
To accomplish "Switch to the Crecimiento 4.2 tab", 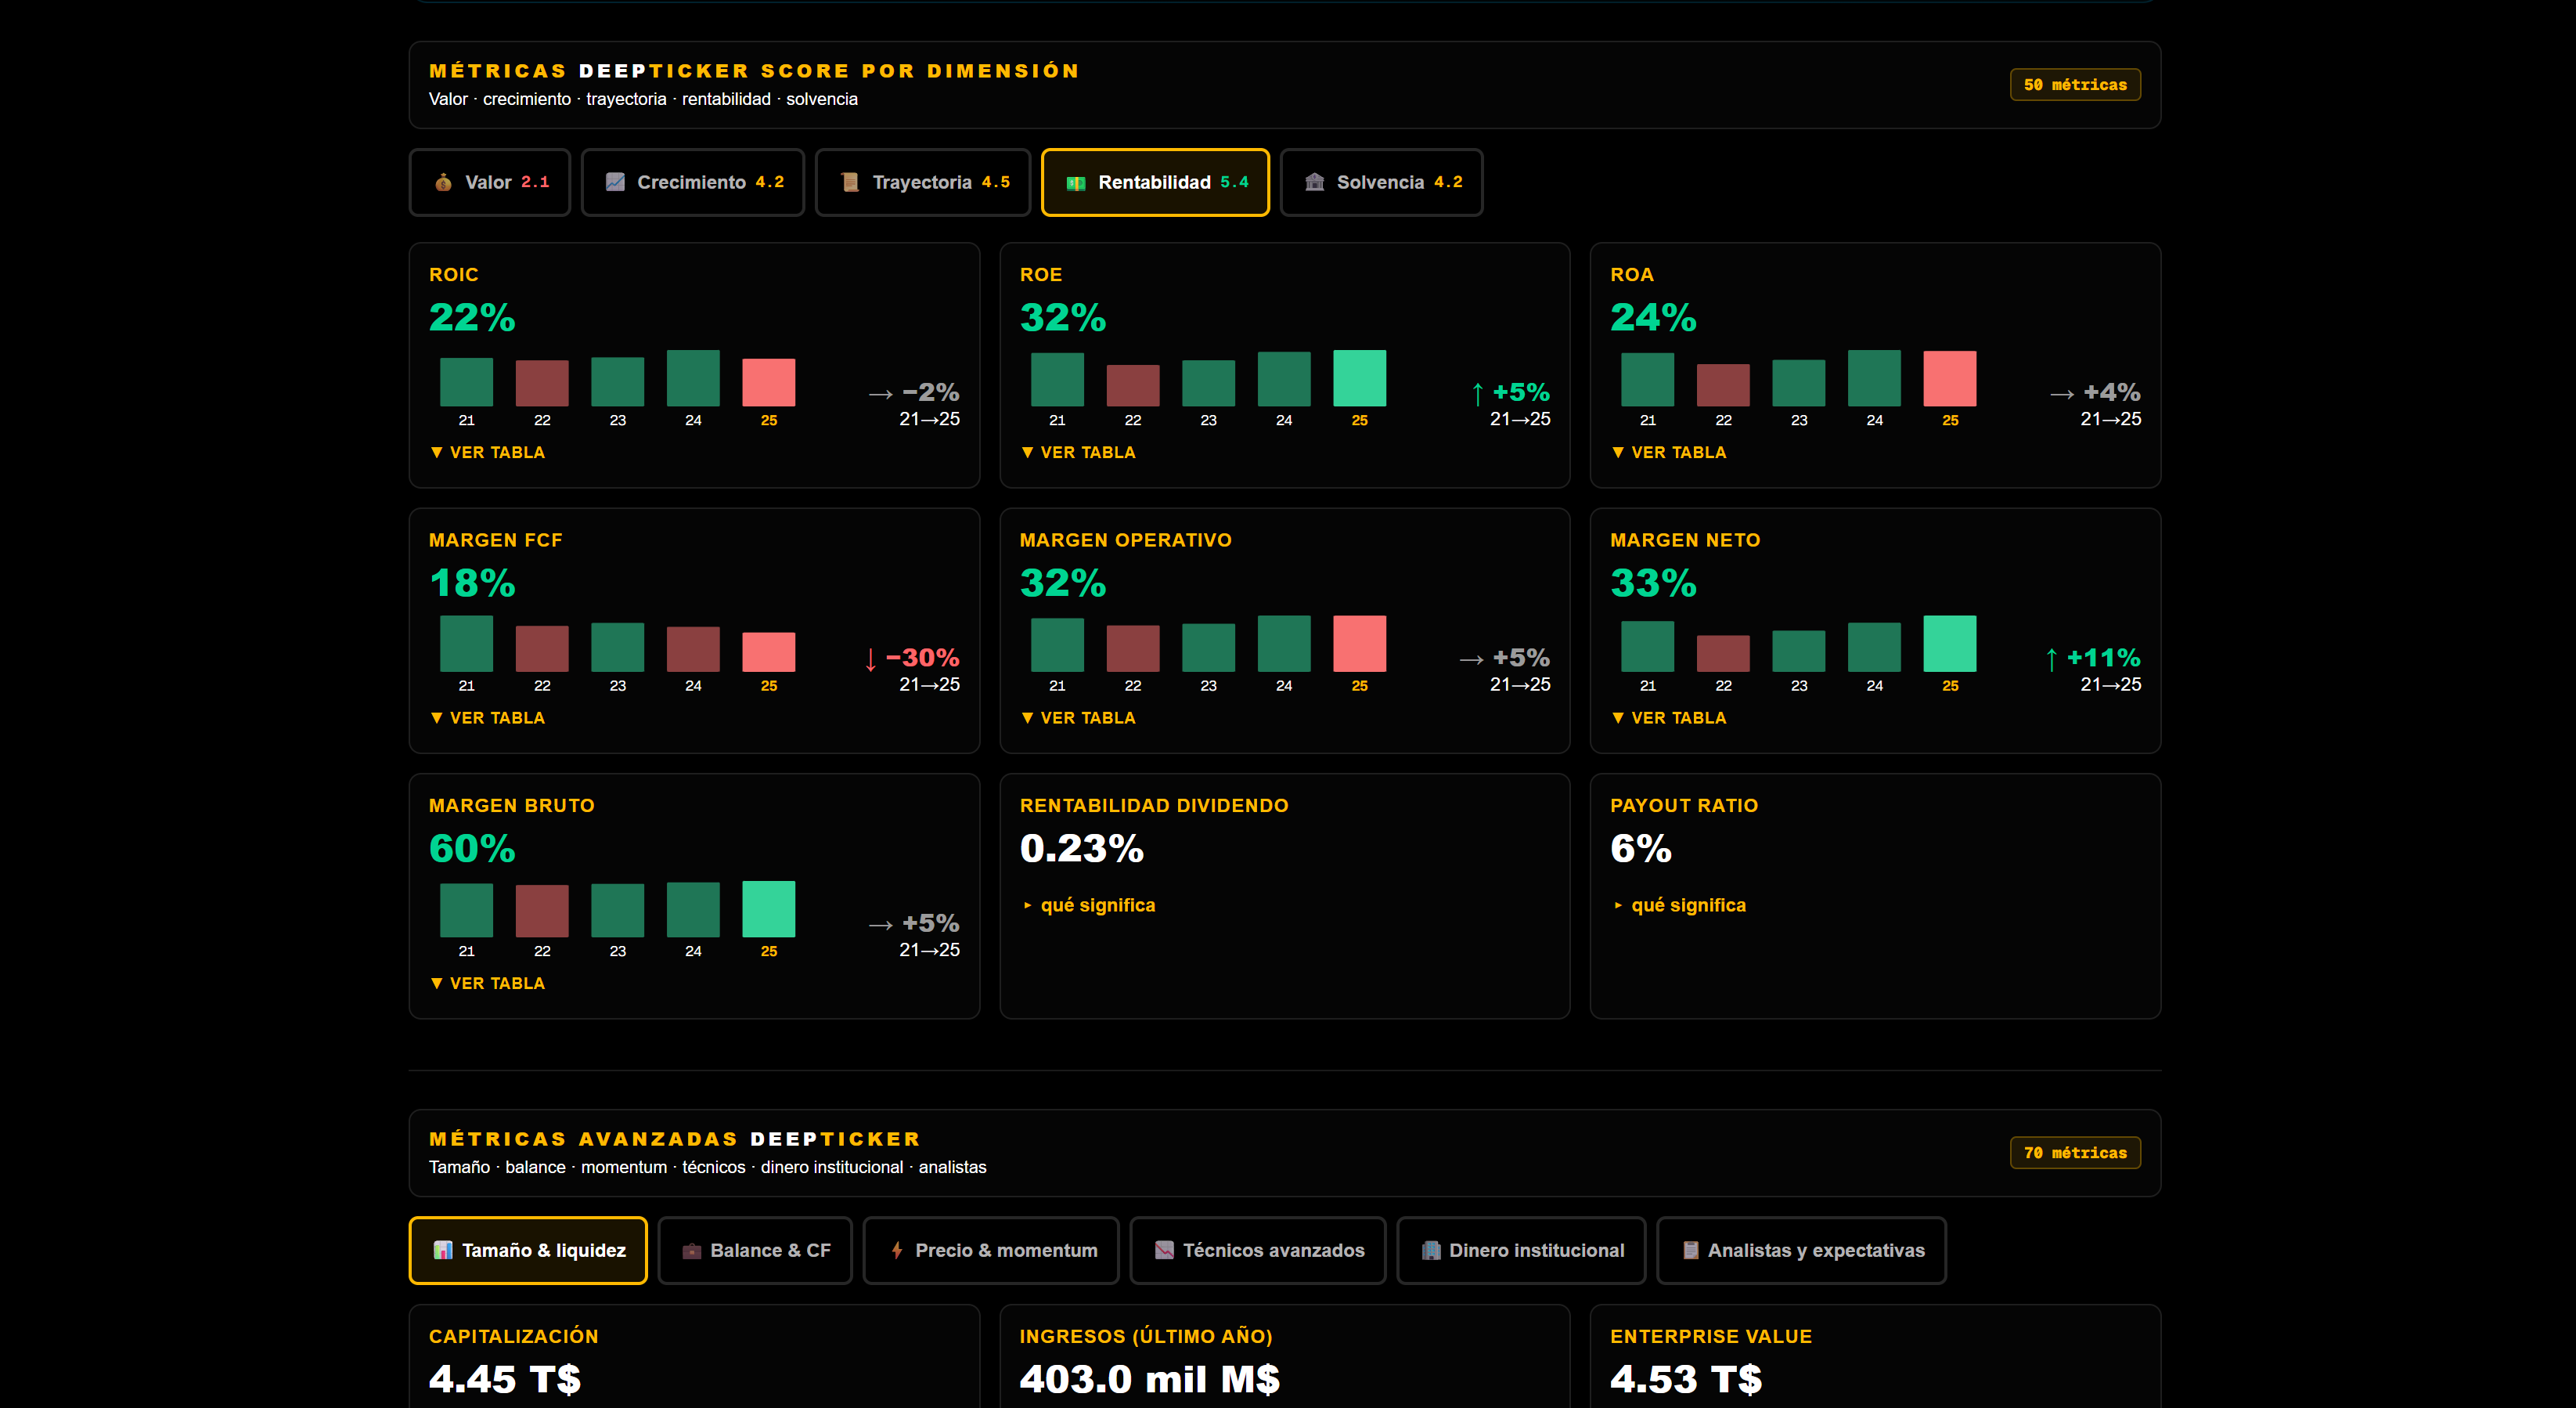I will pyautogui.click(x=693, y=182).
